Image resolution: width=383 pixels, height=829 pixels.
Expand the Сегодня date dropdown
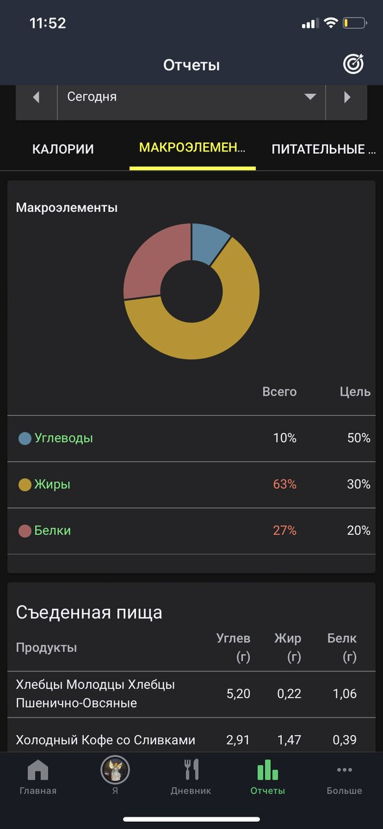tap(191, 97)
